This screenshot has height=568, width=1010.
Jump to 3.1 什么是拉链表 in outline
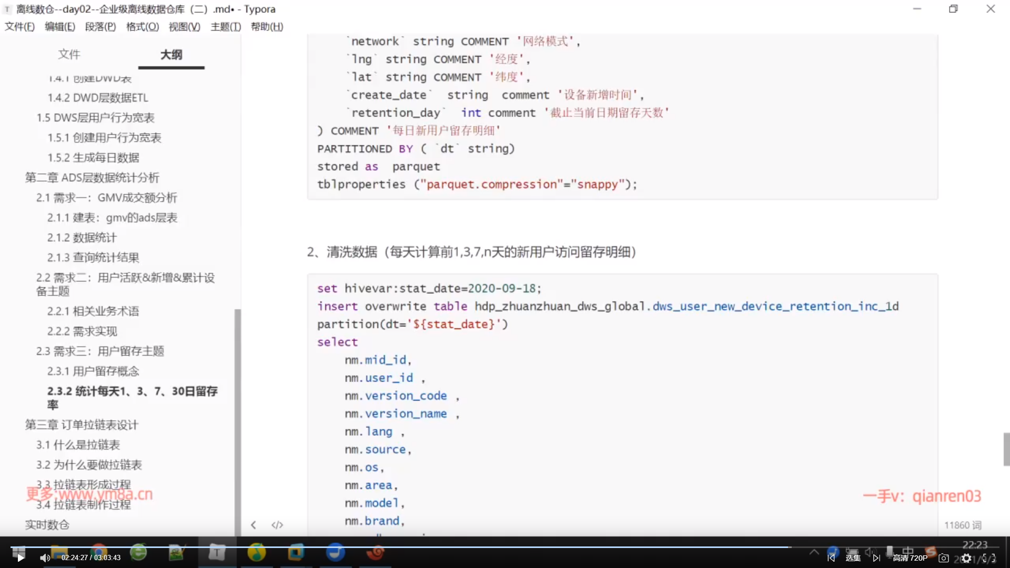[78, 445]
